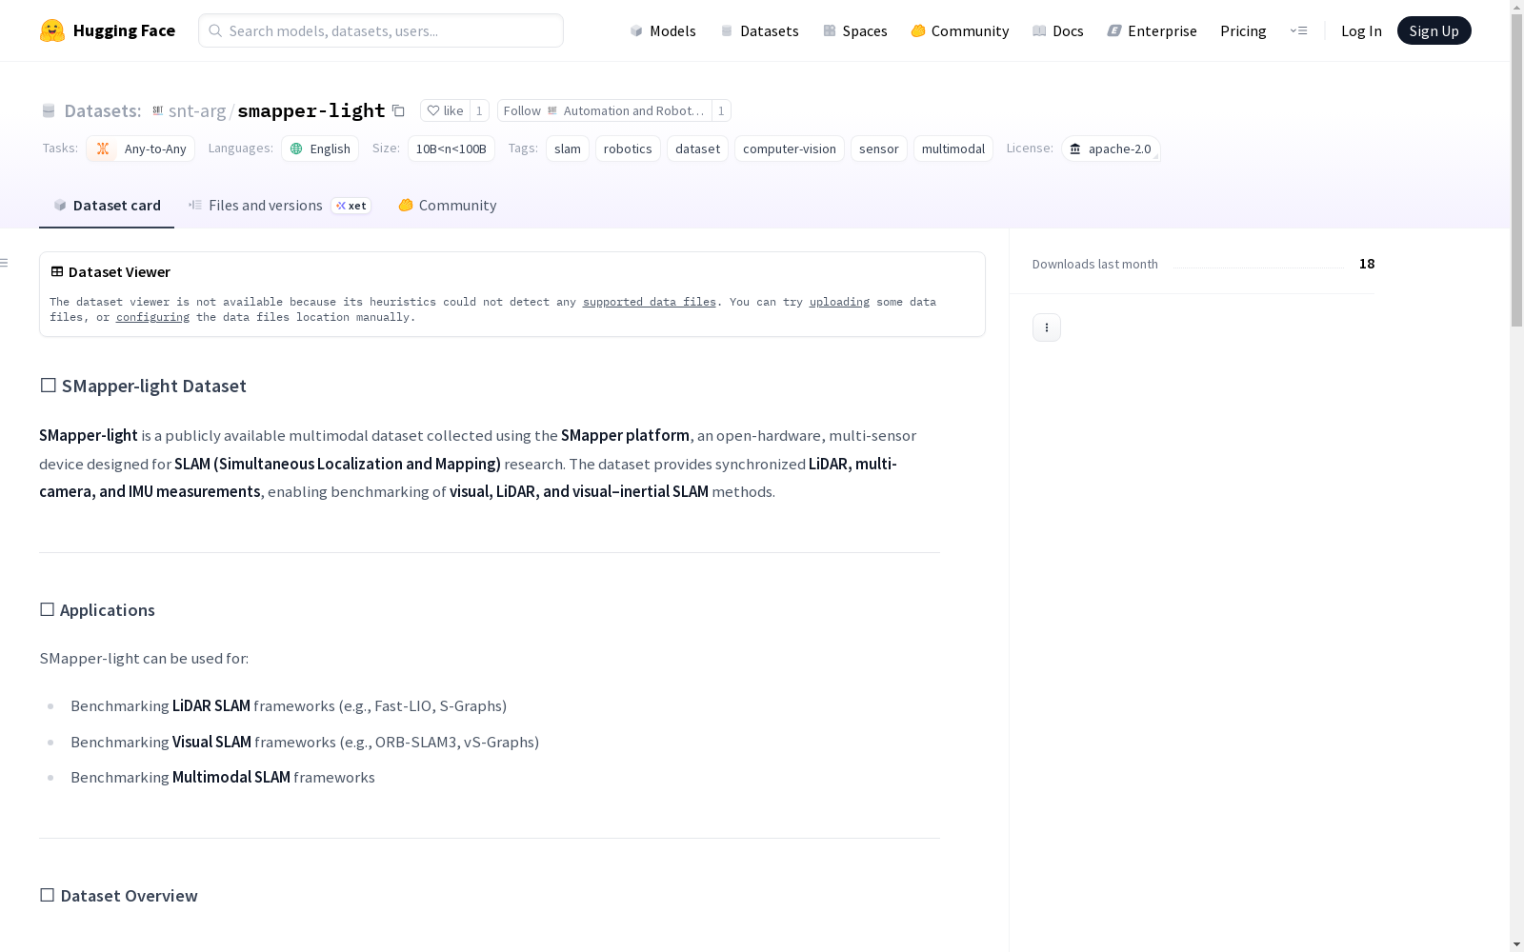Screen dimensions: 1524x952
Task: Click the SMapper-light Dataset heading
Action: coord(143,386)
